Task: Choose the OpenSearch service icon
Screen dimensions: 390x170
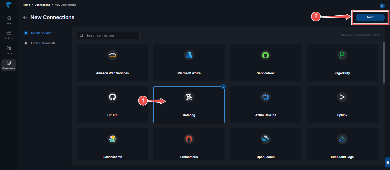Action: click(x=265, y=139)
